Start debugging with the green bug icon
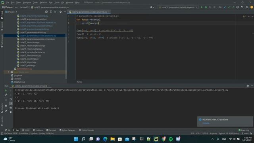 (206, 7)
